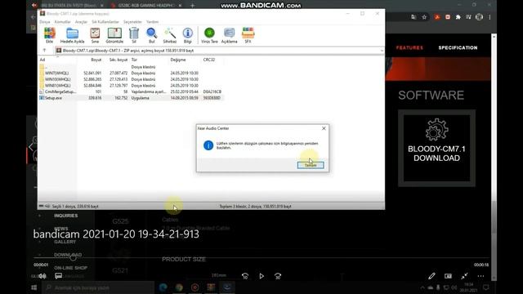
Task: Click the pencil edit icon in player
Action: click(x=431, y=276)
